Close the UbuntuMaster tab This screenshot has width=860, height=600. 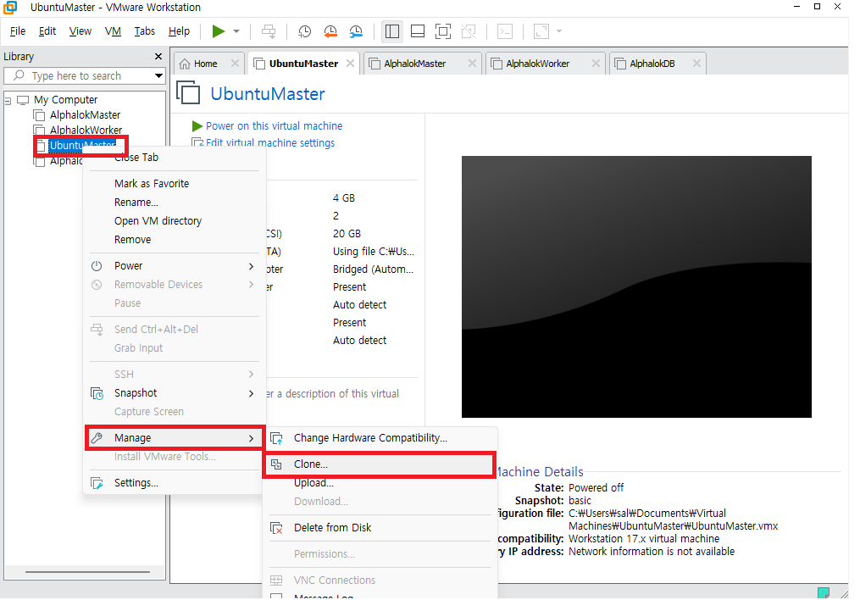(350, 63)
